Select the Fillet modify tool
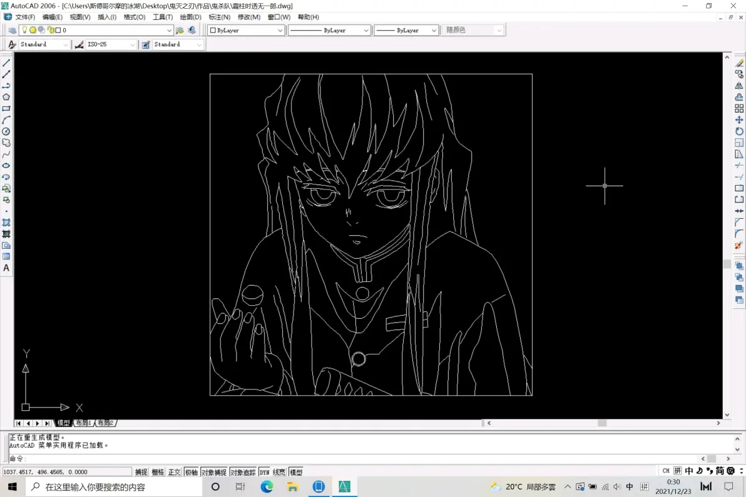 [739, 234]
